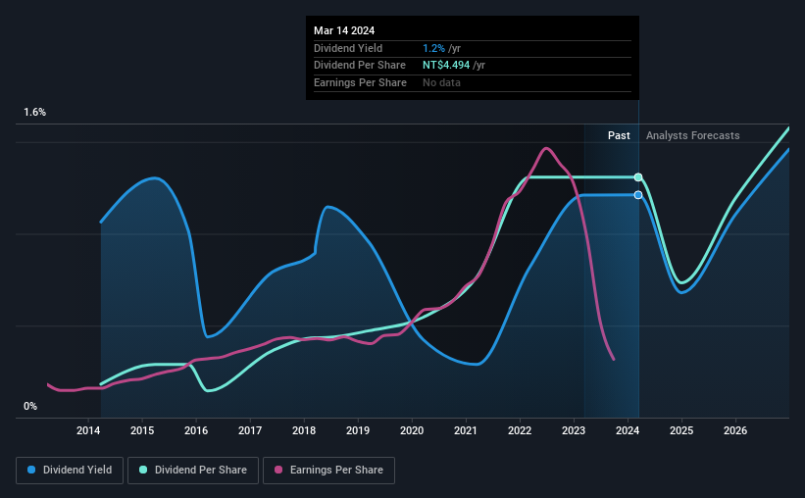Click the 2014 x-axis label
Image resolution: width=805 pixels, height=498 pixels.
[88, 430]
